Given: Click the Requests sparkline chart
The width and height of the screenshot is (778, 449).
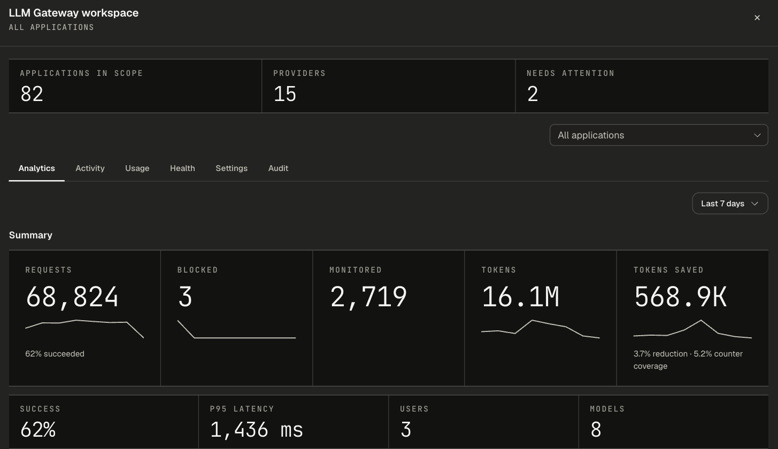Looking at the screenshot, I should (84, 329).
